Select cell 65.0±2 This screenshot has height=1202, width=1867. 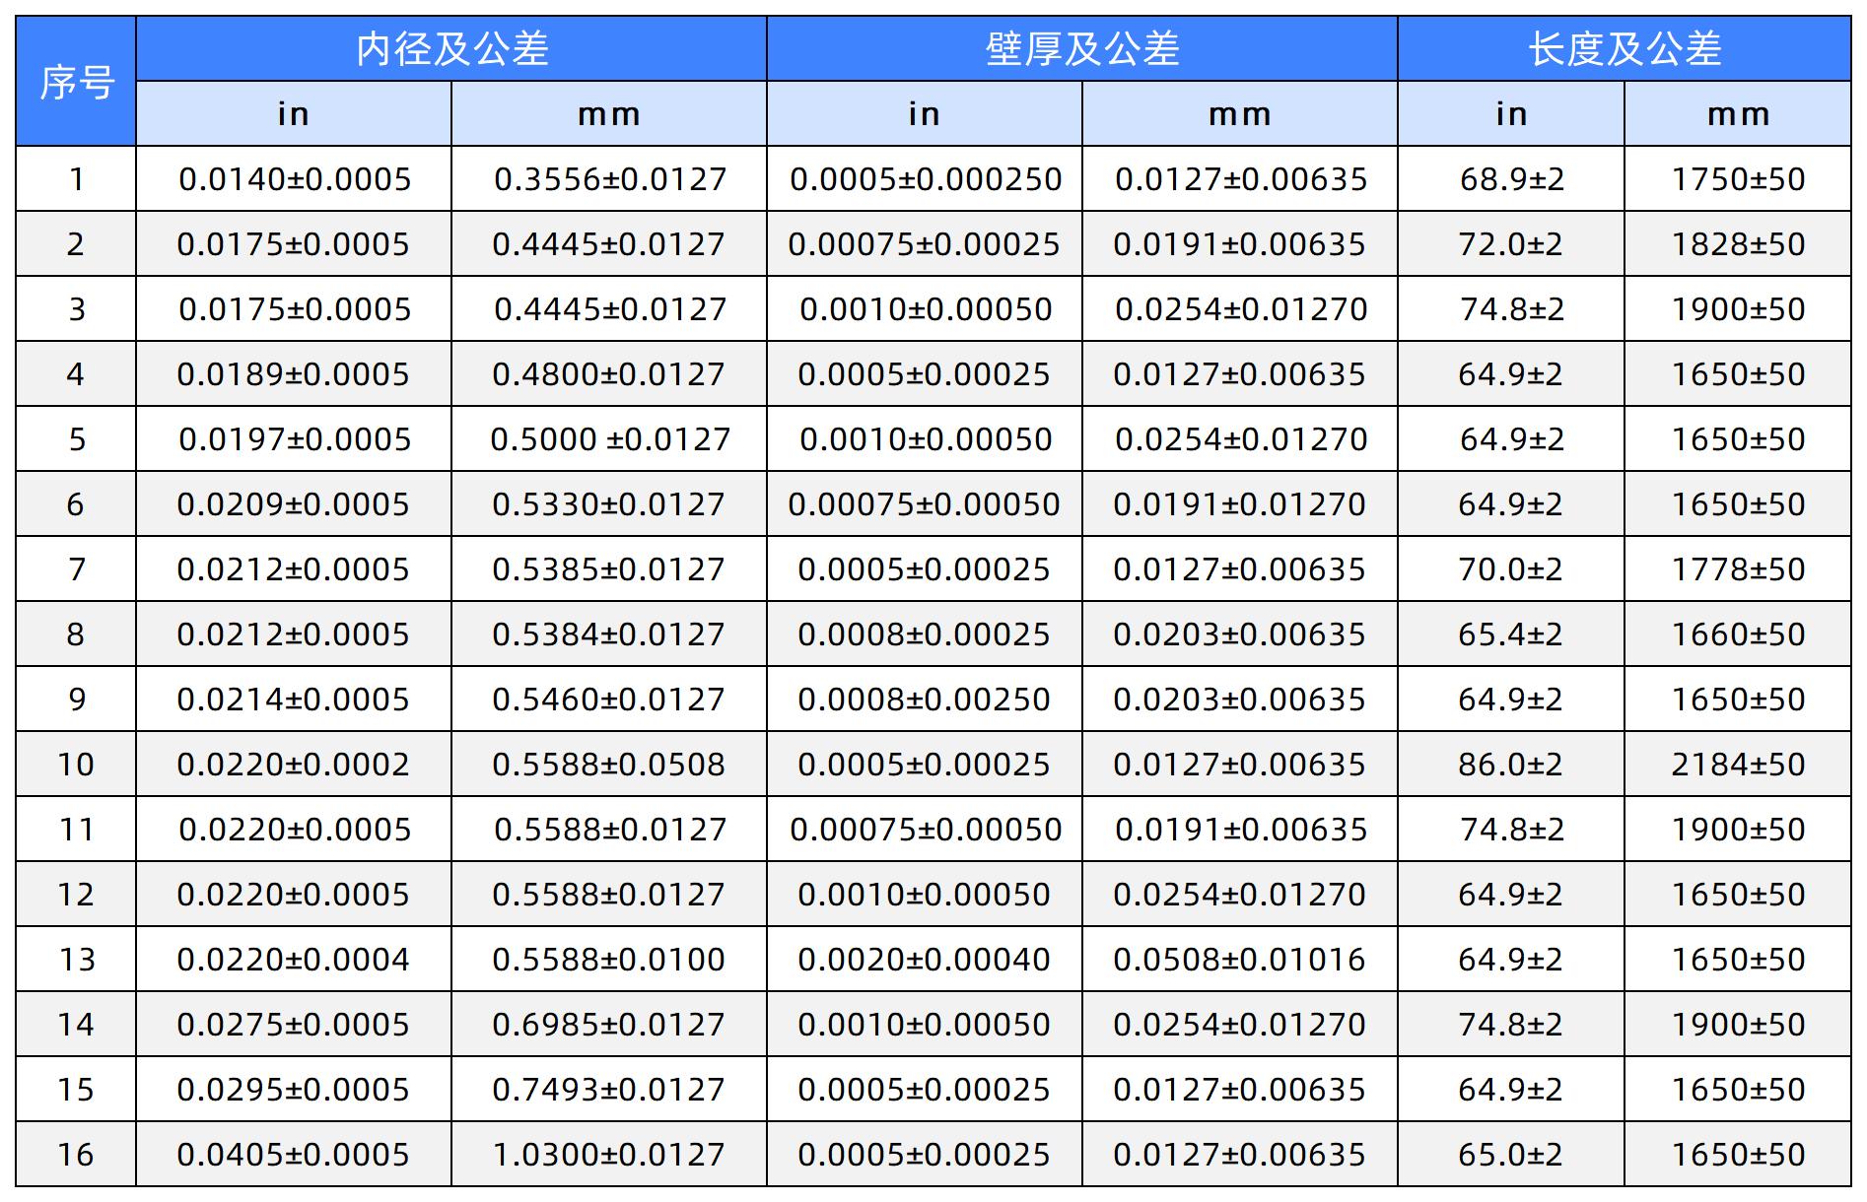(x=1511, y=1154)
